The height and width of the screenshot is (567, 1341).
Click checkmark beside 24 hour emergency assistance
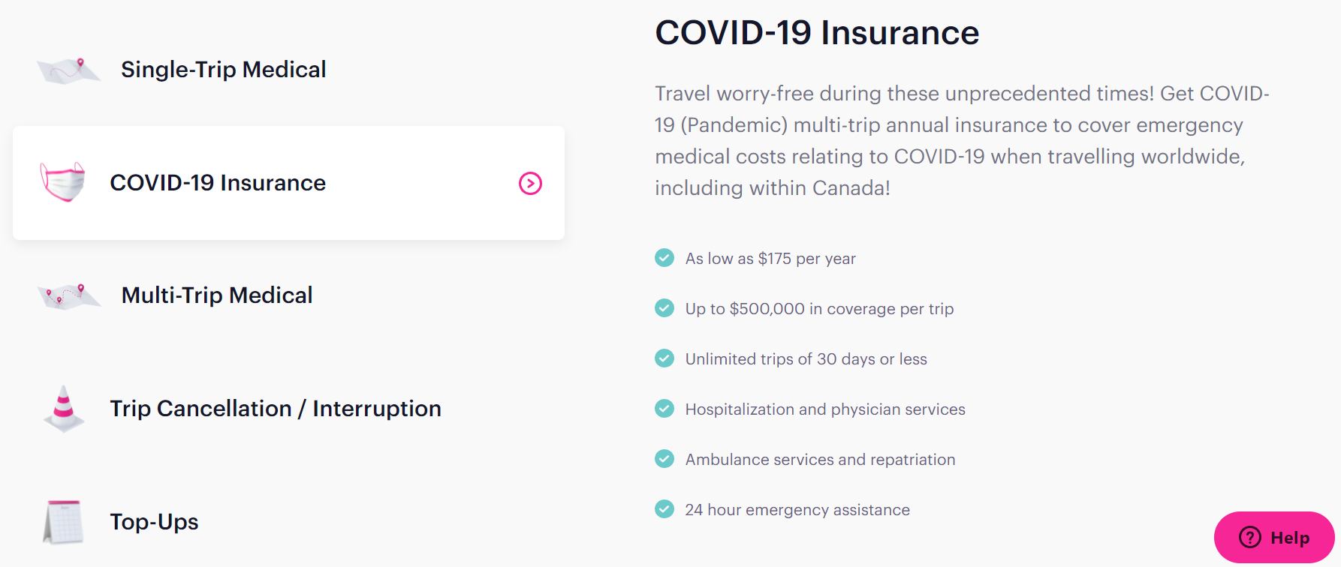pyautogui.click(x=664, y=509)
